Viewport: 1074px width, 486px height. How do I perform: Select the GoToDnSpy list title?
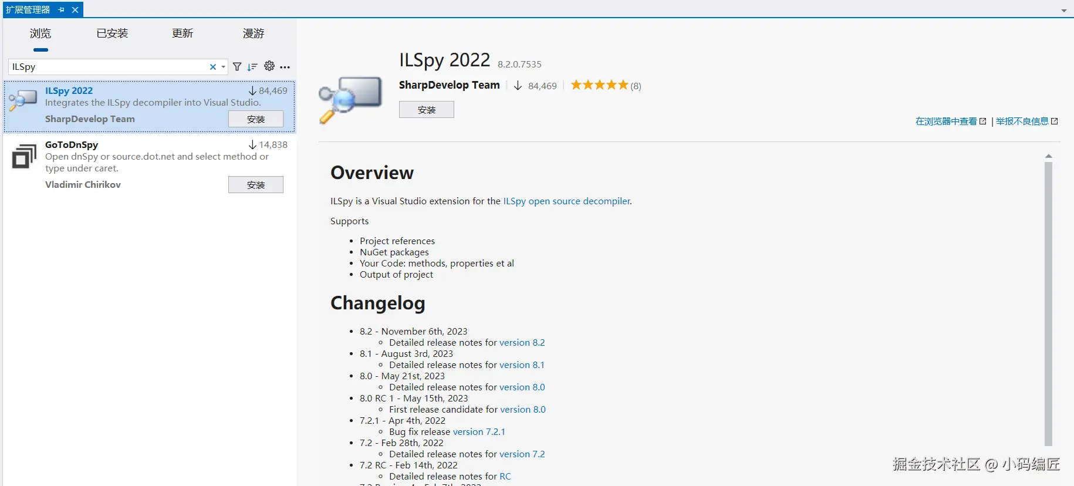[x=72, y=145]
